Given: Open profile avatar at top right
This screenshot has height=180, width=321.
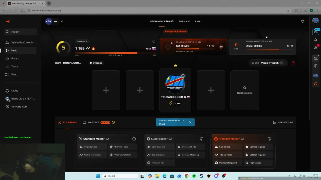Looking at the screenshot, I should tap(315, 20).
